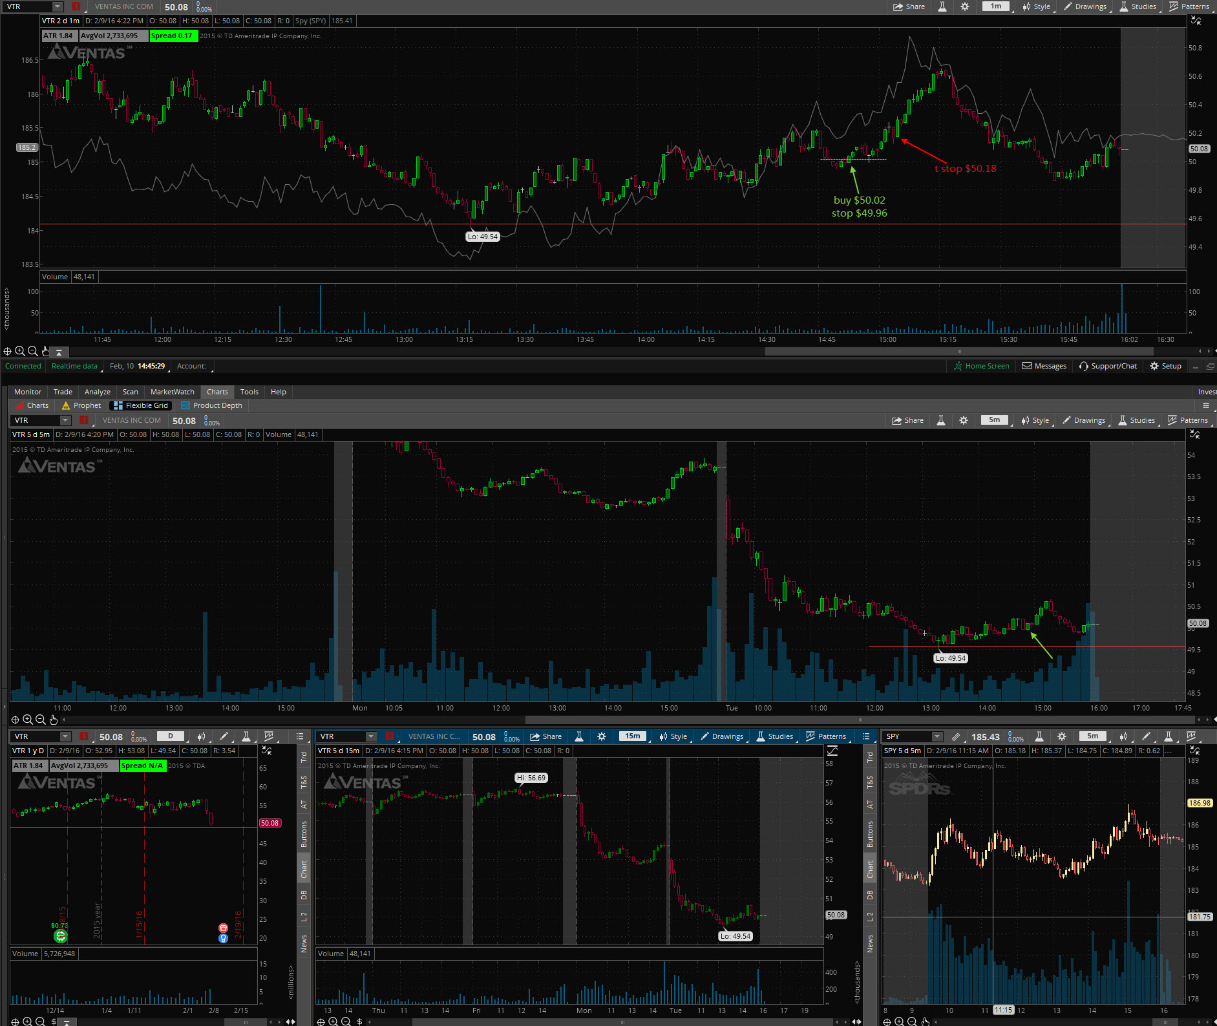Open Studies menu in middle 5m chart
This screenshot has width=1217, height=1026.
[x=1136, y=420]
